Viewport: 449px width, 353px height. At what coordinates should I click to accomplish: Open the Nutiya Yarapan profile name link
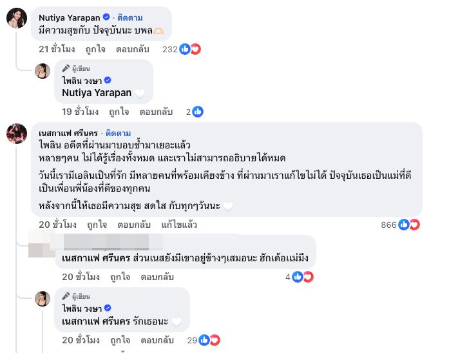click(x=70, y=17)
